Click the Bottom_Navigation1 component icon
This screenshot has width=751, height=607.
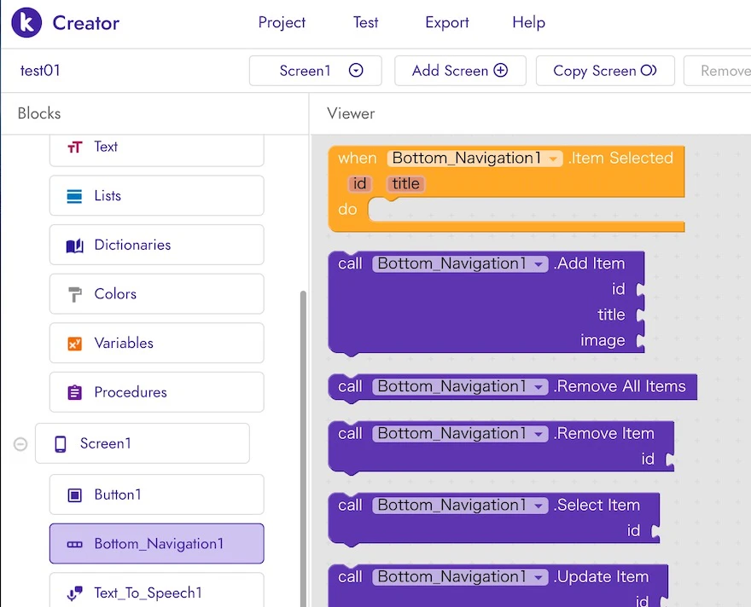[x=74, y=544]
